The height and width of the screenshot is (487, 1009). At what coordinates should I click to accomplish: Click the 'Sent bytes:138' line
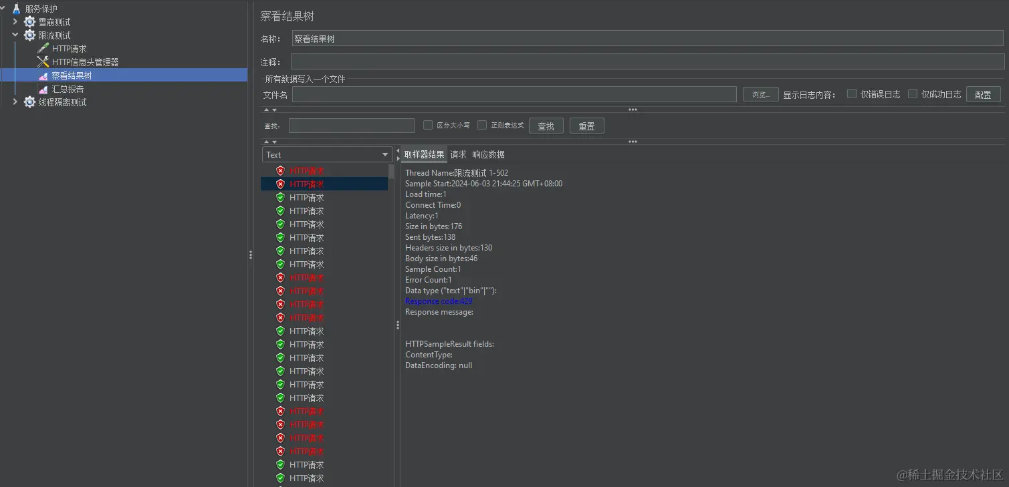[x=430, y=237]
